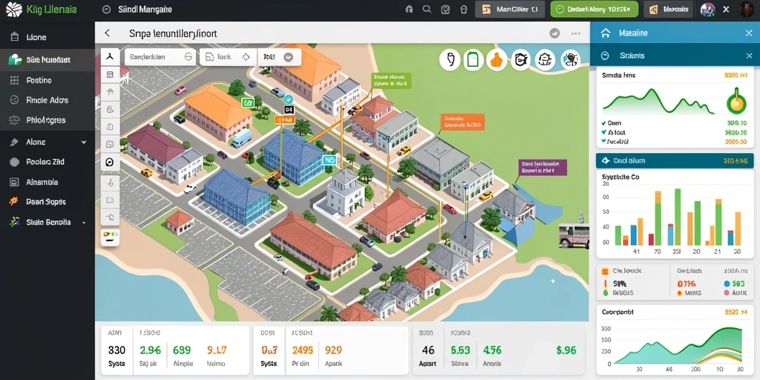The image size is (760, 380).
Task: Open the Baeclerdian dropdown field
Action: pyautogui.click(x=160, y=56)
